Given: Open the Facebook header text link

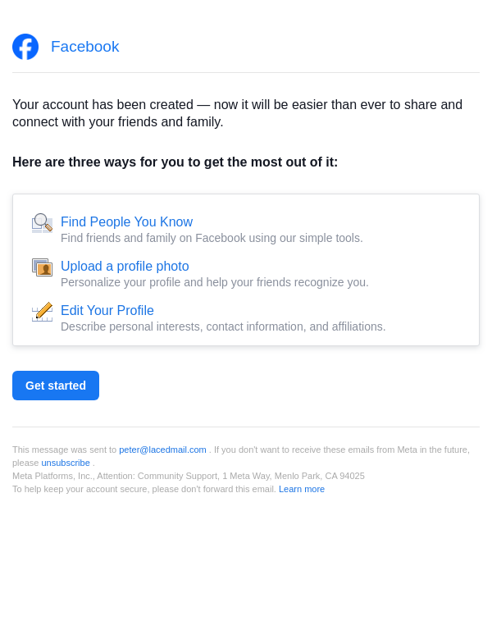Looking at the screenshot, I should [84, 47].
